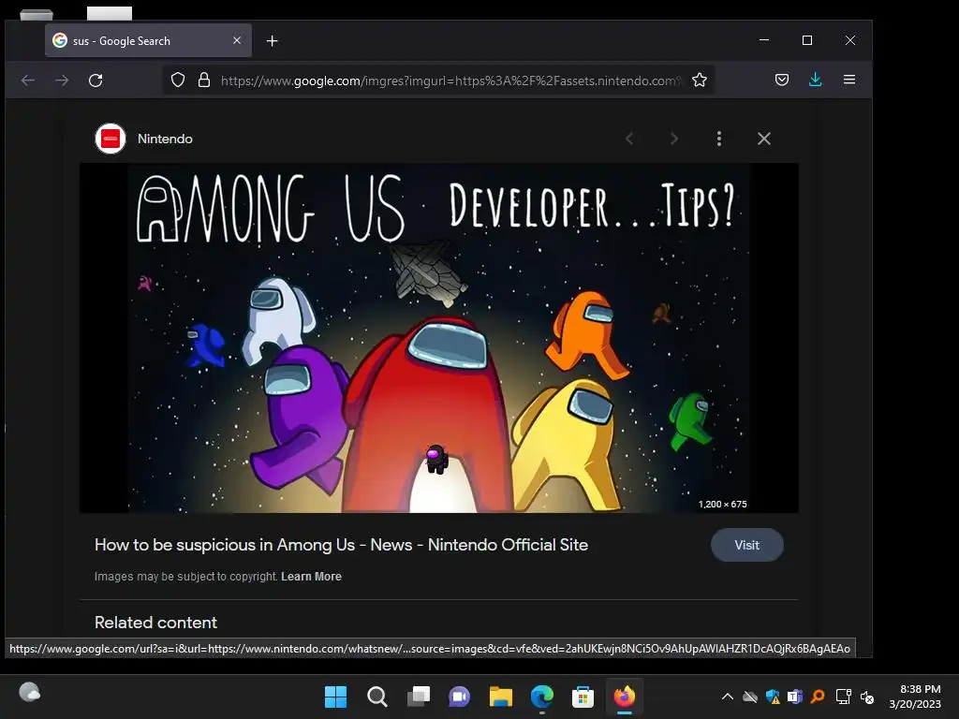959x719 pixels.
Task: Show the next image result
Action: [674, 139]
